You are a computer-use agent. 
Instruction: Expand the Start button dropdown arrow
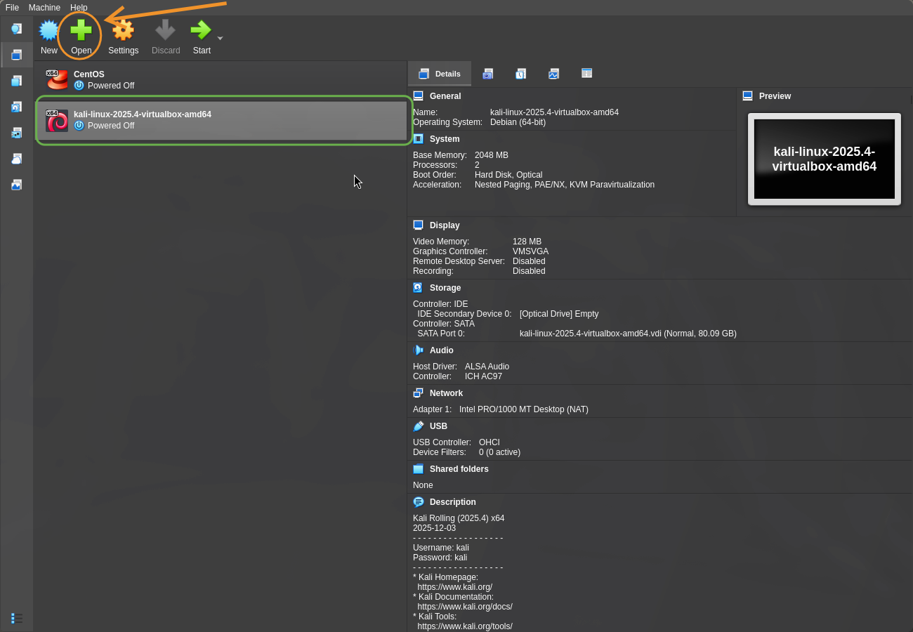click(221, 38)
